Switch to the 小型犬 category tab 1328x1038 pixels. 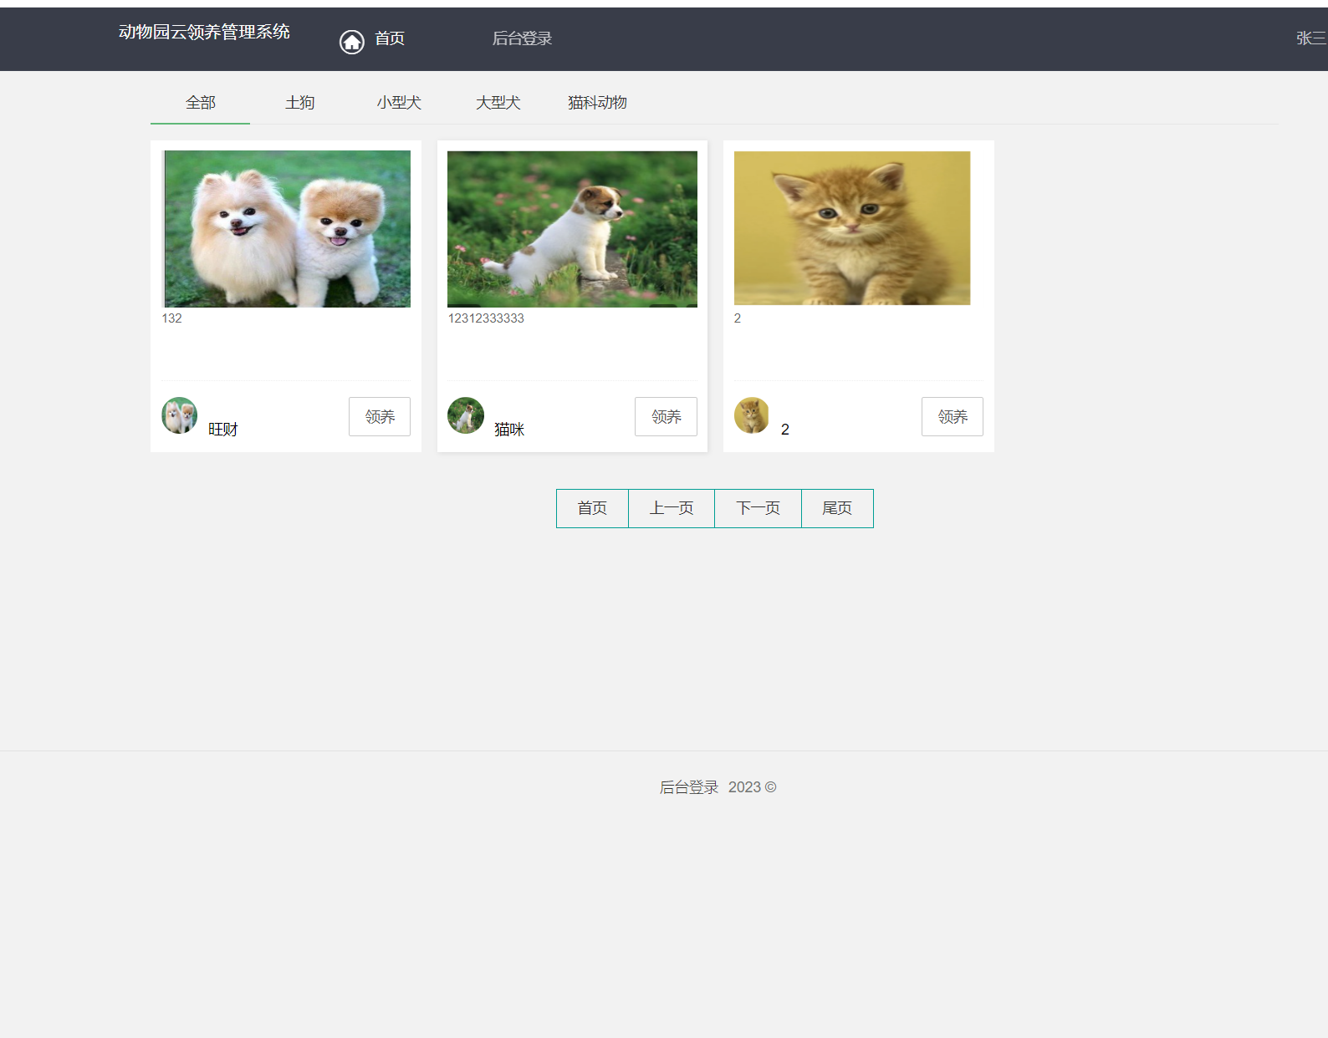pyautogui.click(x=399, y=103)
